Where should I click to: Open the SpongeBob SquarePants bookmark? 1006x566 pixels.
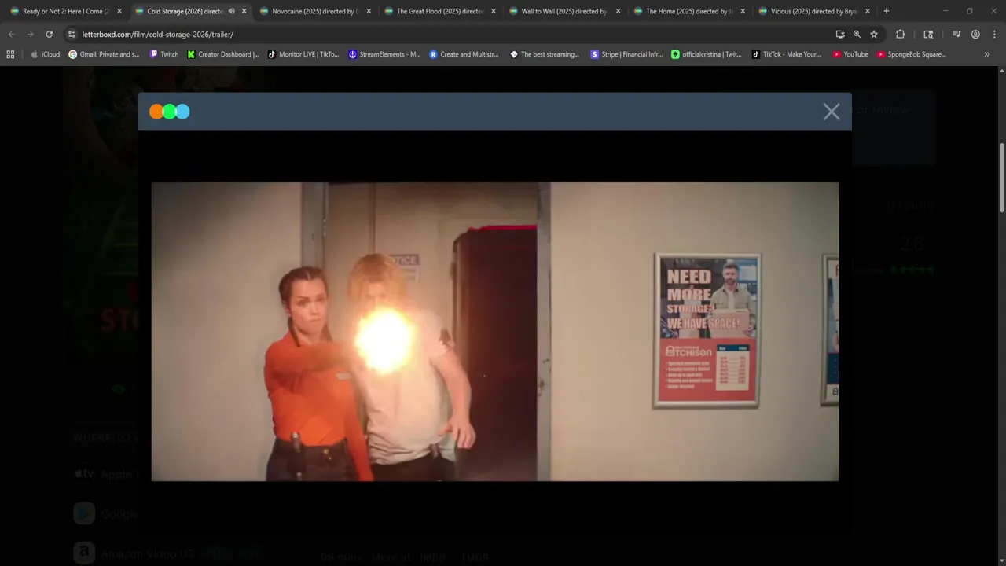click(x=912, y=54)
